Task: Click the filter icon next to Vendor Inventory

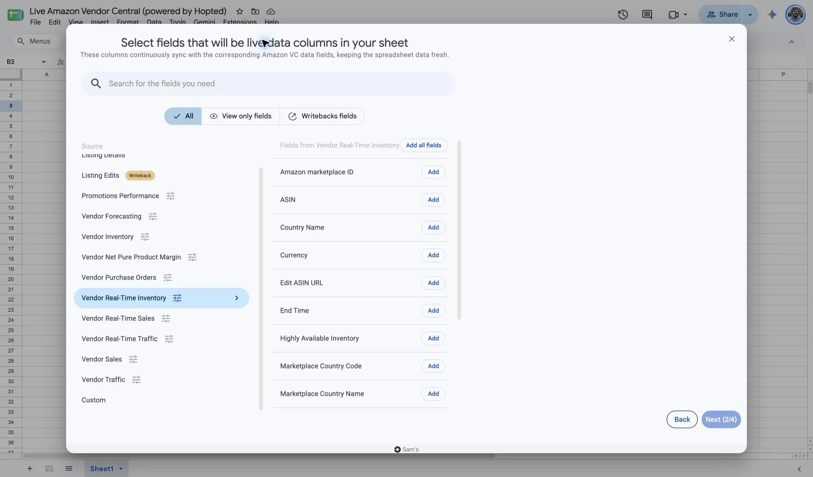Action: point(145,237)
